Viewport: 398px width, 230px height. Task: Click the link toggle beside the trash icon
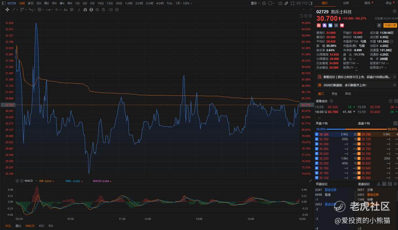click(111, 10)
